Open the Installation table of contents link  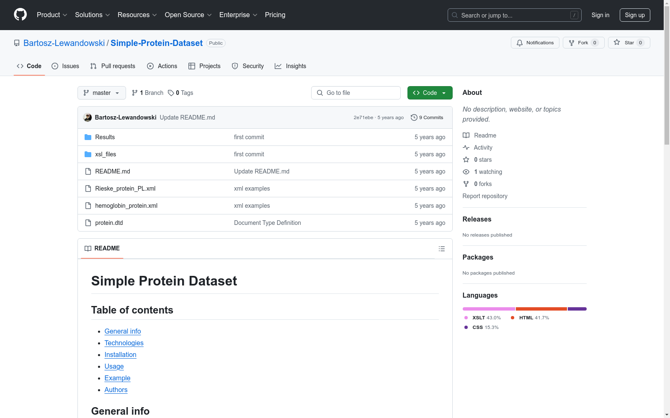pos(121,354)
